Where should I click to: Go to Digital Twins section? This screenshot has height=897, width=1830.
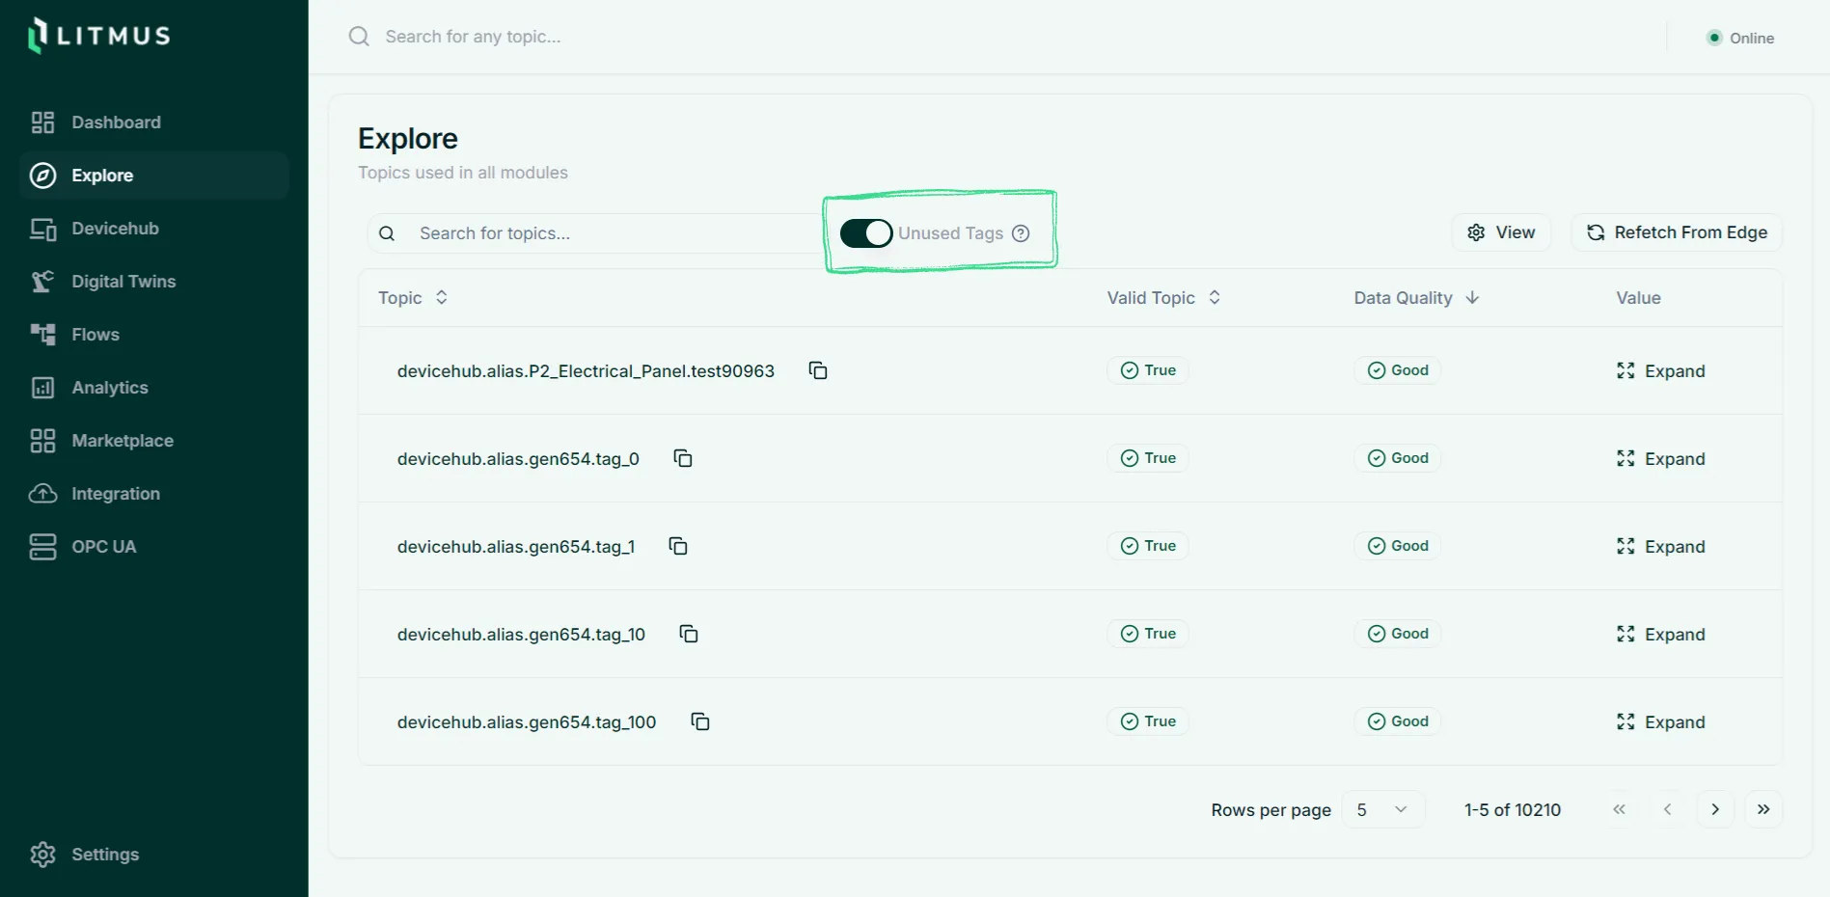(154, 282)
